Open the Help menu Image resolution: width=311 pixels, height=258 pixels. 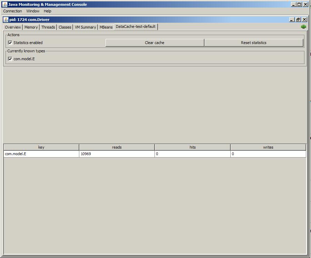click(47, 11)
